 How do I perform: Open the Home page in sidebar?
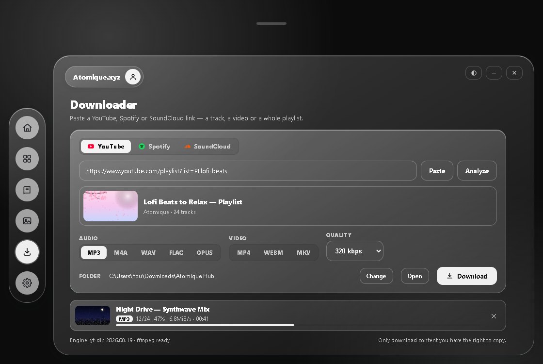click(x=27, y=128)
